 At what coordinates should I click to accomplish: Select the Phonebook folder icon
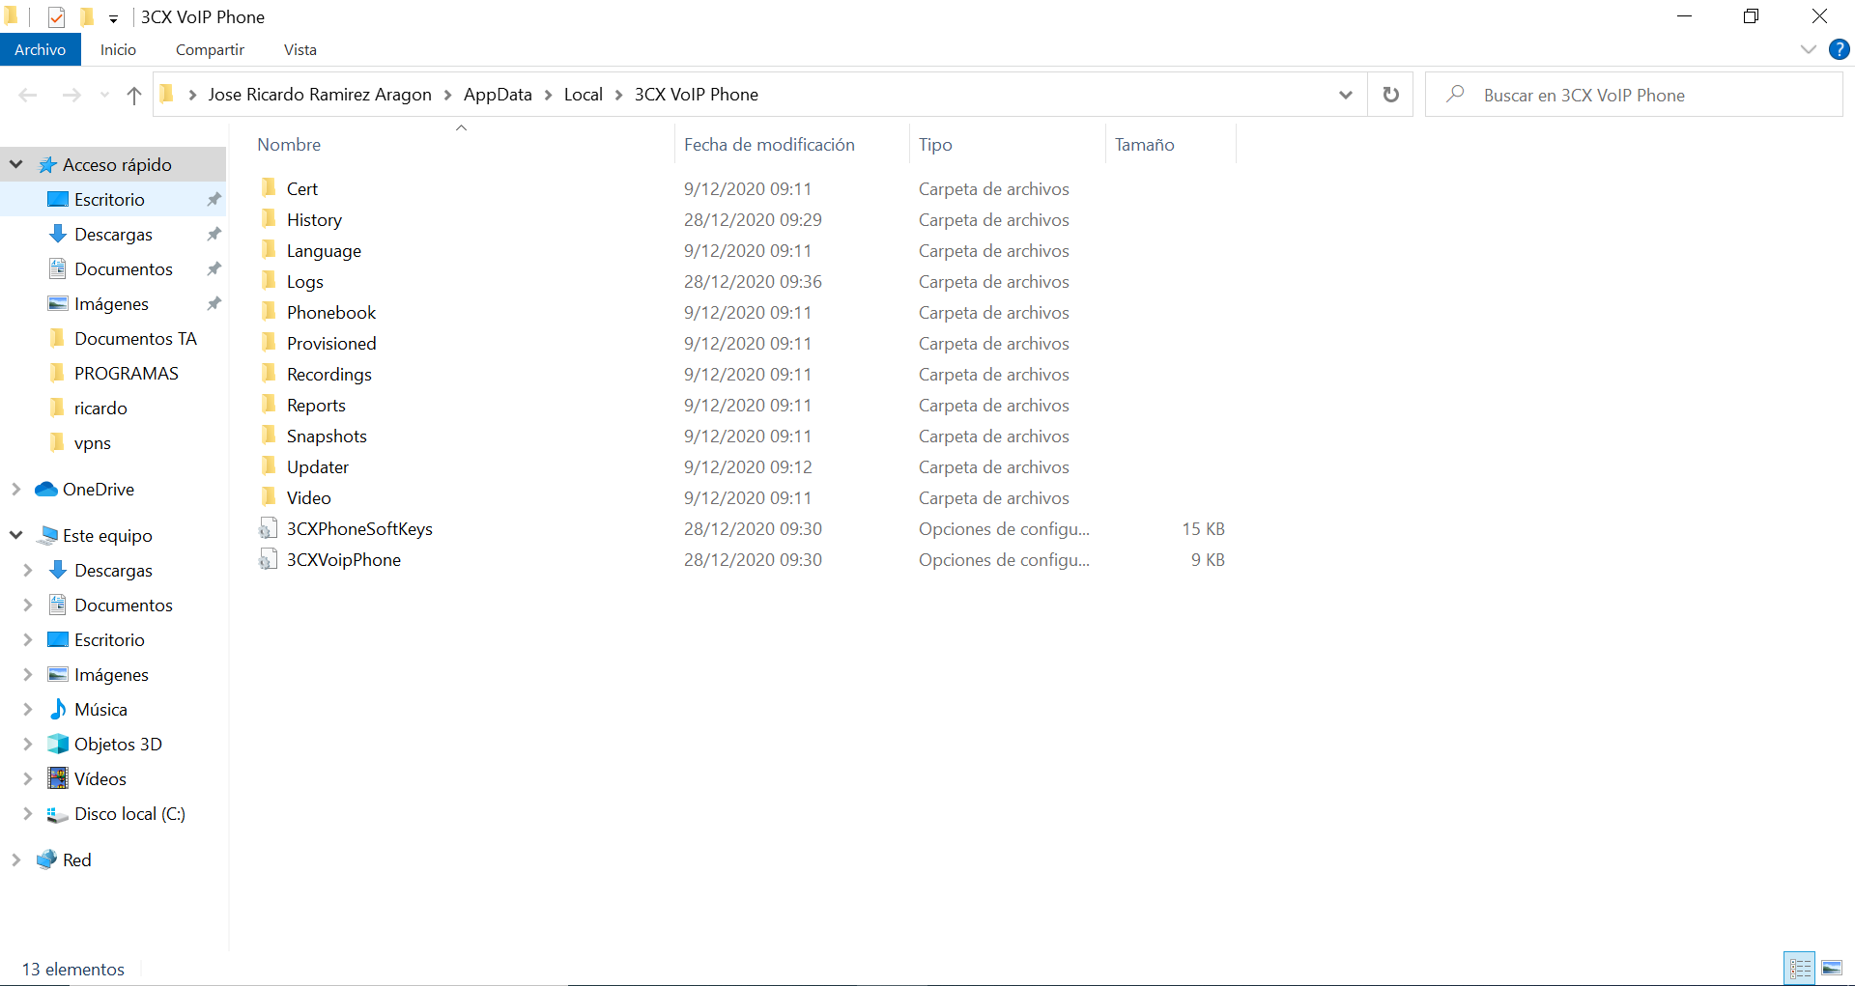pos(270,311)
